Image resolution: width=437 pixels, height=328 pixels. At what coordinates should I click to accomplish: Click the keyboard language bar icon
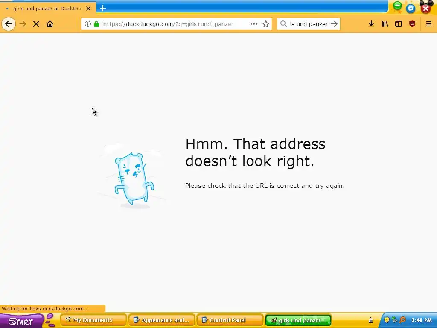[371, 320]
